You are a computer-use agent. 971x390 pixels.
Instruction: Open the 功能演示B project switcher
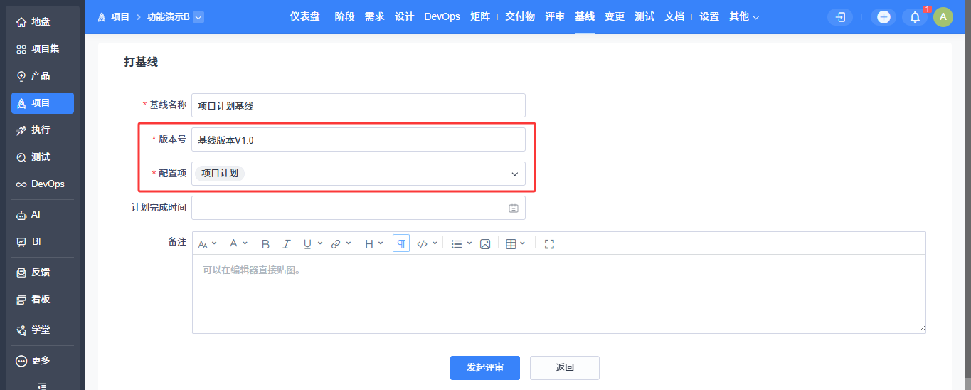175,16
